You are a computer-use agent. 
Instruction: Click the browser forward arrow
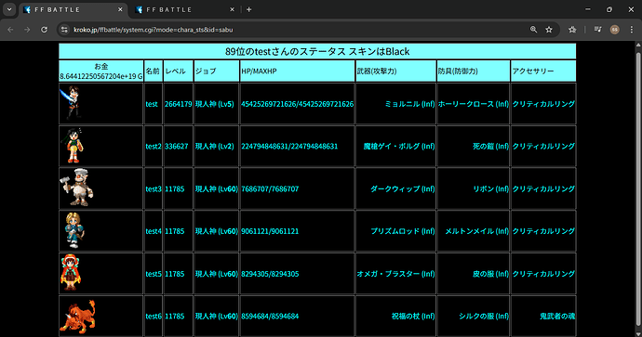pos(27,30)
